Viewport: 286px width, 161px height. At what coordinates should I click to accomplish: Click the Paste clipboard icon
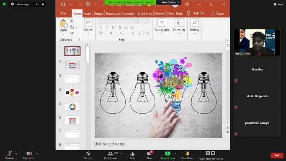click(63, 23)
